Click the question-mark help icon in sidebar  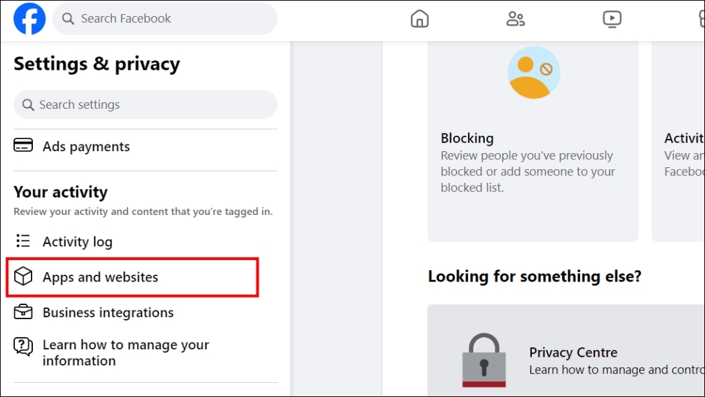[x=22, y=347]
